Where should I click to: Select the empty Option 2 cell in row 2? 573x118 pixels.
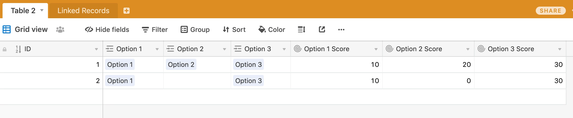[x=197, y=81]
